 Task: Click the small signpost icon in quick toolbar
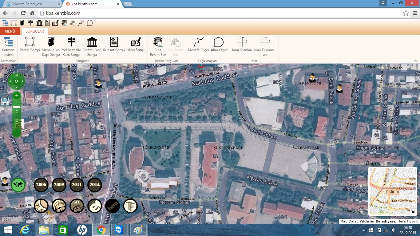(x=31, y=23)
